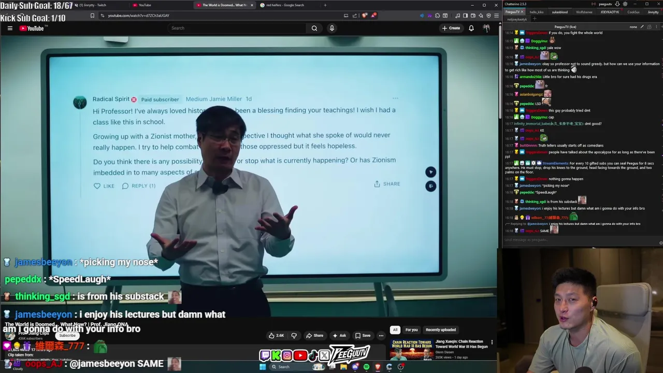Click the Ask button under the video
663x373 pixels.
click(339, 335)
